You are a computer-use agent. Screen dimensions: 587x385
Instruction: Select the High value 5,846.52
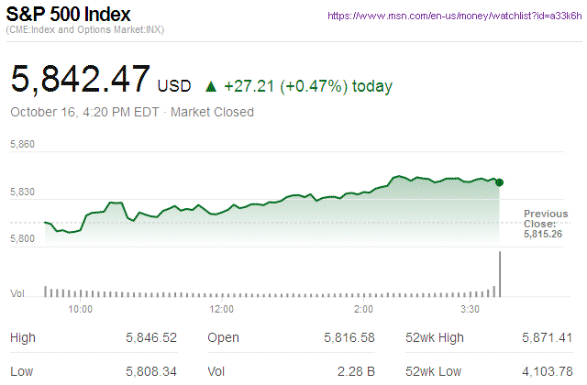[x=150, y=338]
